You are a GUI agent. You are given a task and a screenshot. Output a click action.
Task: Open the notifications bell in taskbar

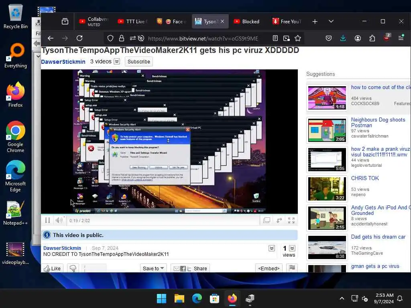point(400,298)
